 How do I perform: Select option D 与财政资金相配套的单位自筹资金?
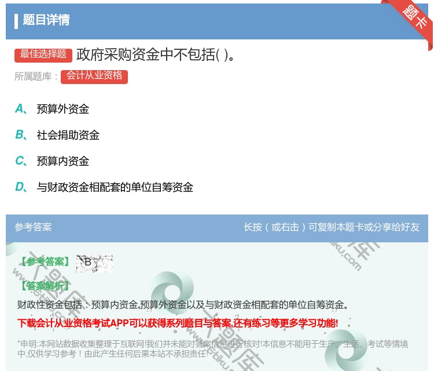[x=104, y=187]
